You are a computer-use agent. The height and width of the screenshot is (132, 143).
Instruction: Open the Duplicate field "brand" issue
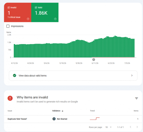[x=17, y=119]
